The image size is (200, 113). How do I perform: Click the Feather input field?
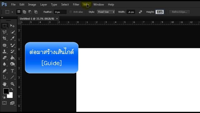tap(60, 12)
